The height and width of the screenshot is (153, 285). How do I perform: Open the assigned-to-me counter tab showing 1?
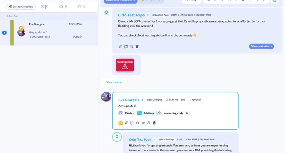tap(81, 7)
